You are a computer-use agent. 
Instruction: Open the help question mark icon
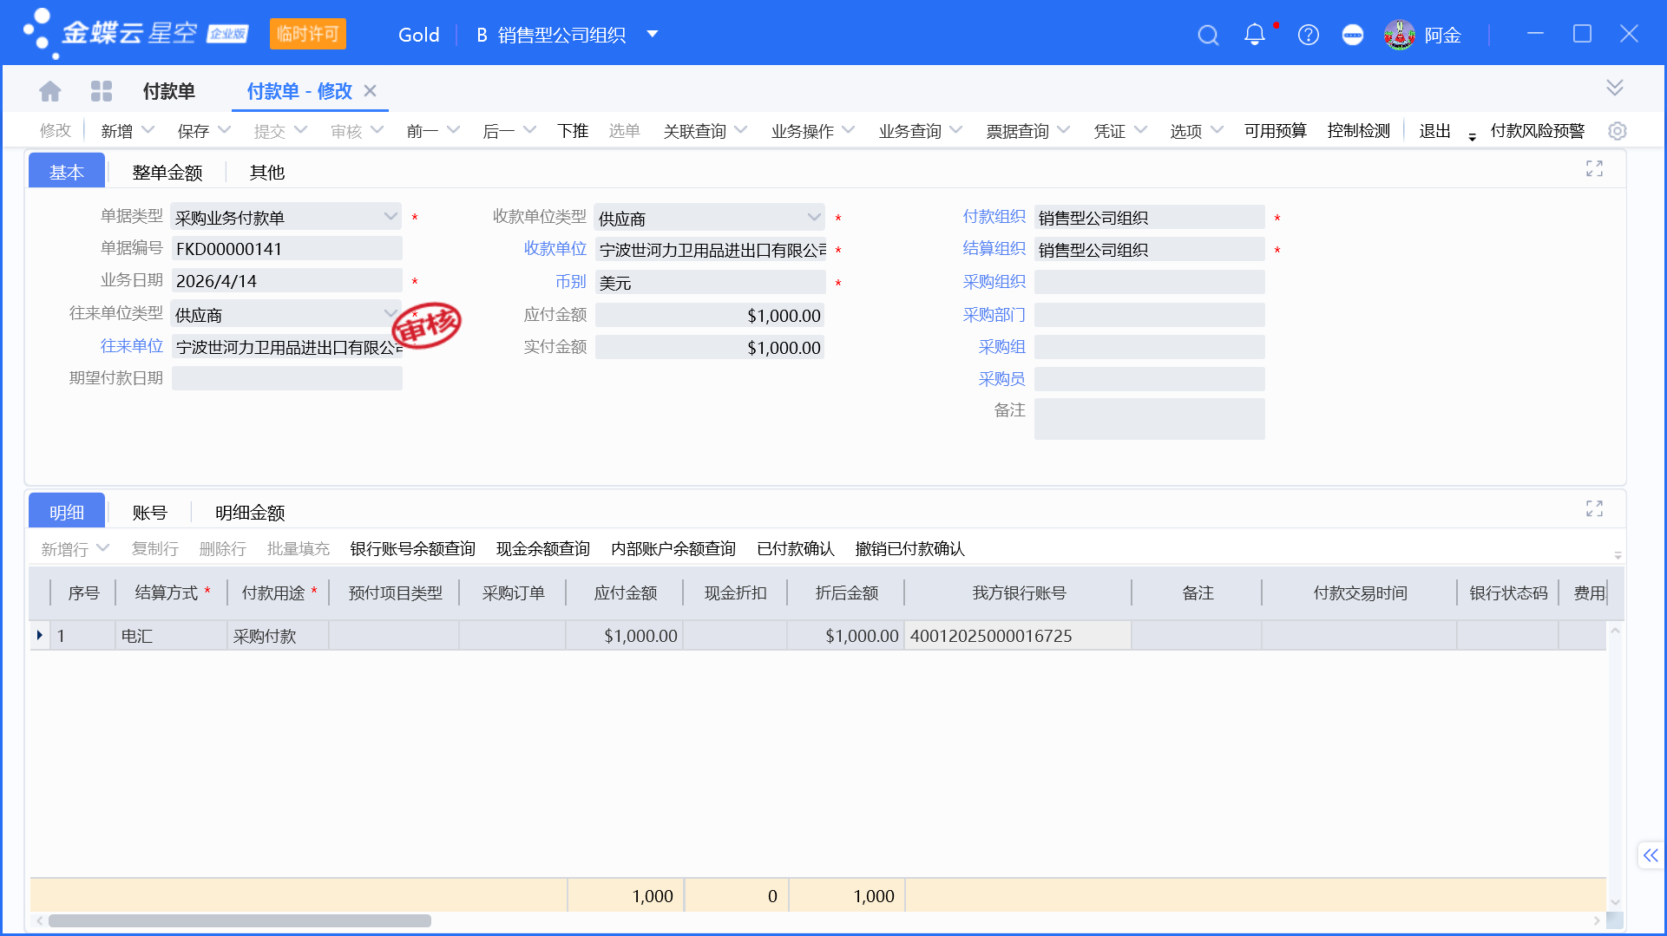(1308, 35)
